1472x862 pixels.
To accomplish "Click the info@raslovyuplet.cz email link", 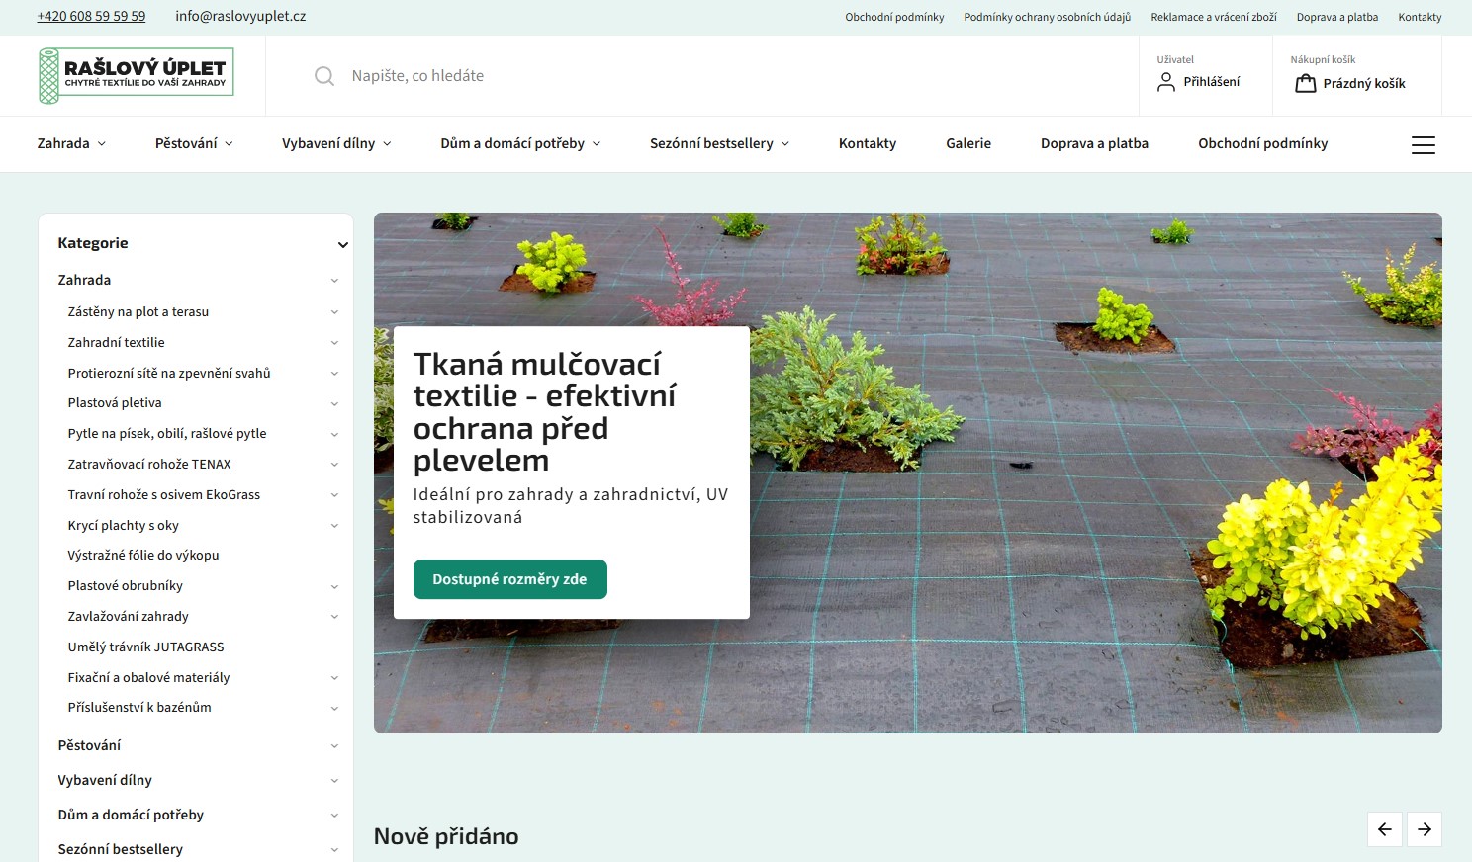I will tap(240, 17).
